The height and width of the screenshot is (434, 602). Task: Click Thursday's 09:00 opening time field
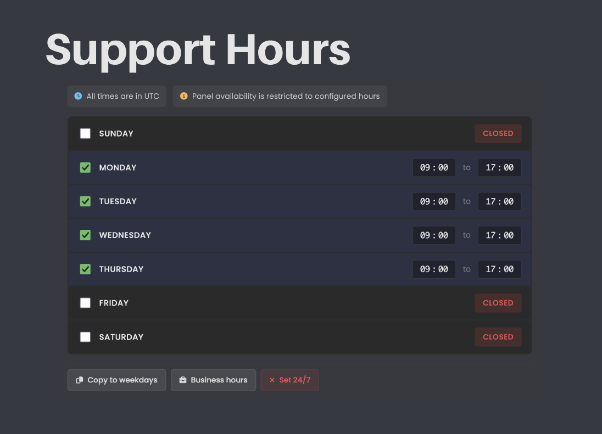[x=434, y=269]
